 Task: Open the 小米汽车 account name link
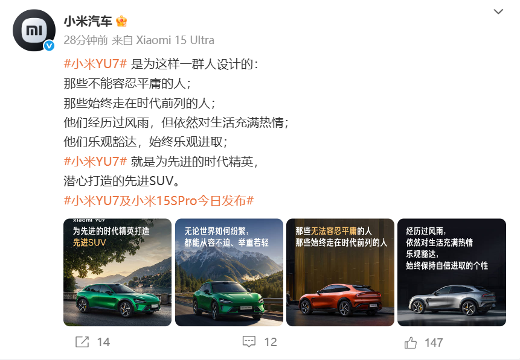(88, 22)
